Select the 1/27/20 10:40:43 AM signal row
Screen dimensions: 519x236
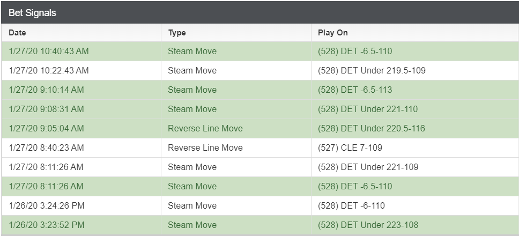(260, 51)
